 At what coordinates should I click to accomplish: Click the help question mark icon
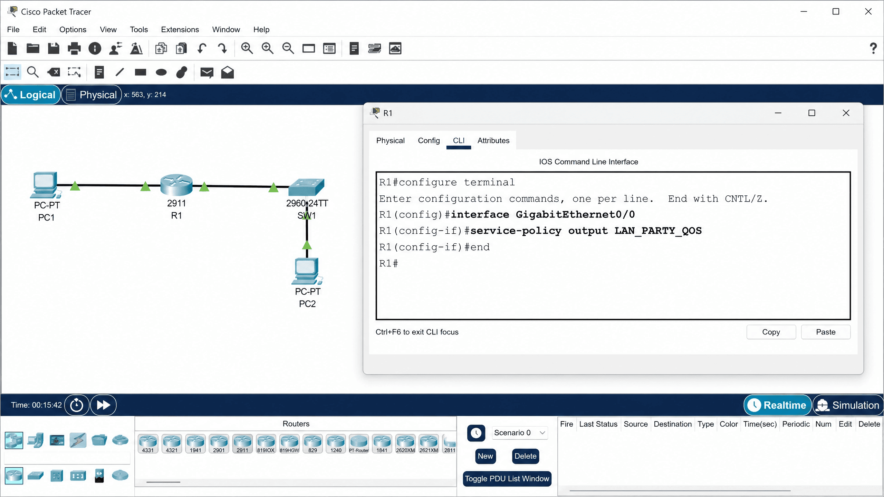tap(873, 48)
